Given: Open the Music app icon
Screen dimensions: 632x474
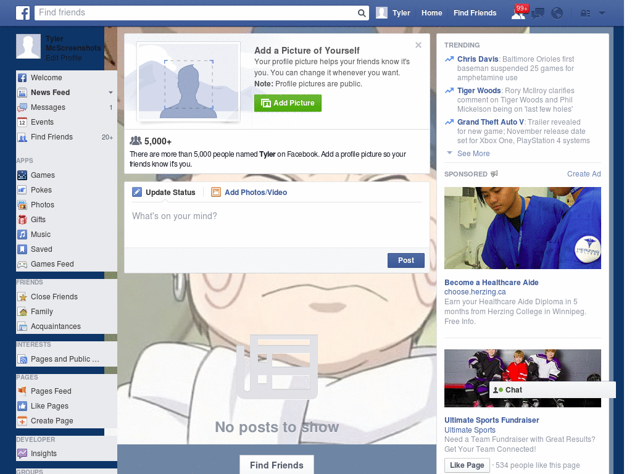Looking at the screenshot, I should tap(22, 235).
